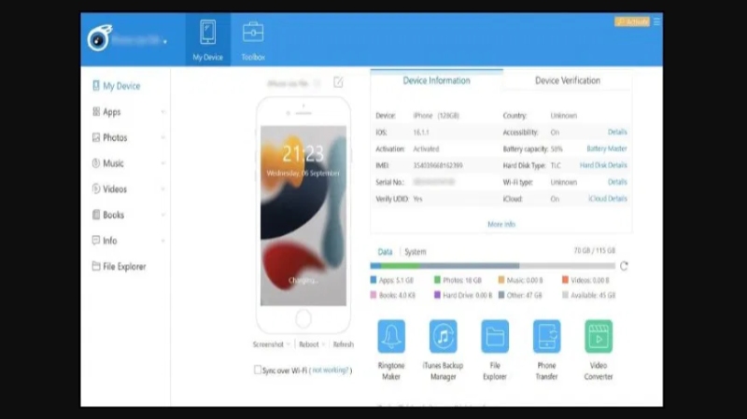Open the Battery Master link
The width and height of the screenshot is (747, 419).
tap(606, 148)
